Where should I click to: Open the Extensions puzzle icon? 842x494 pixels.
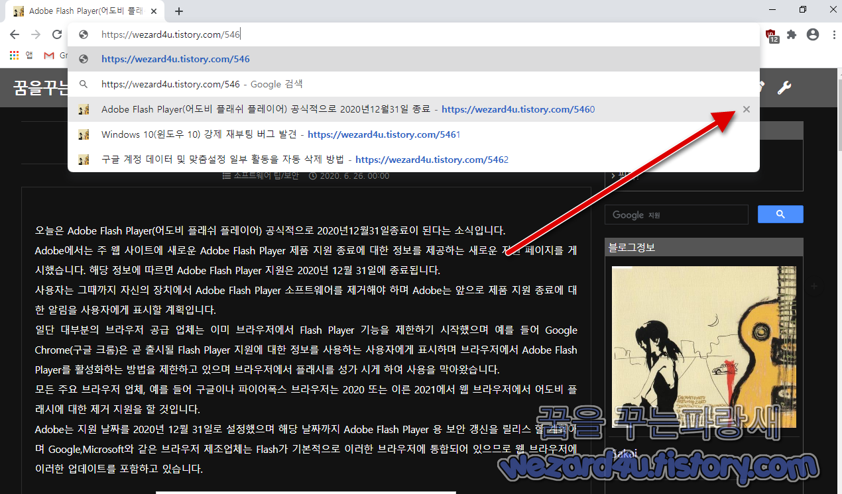(x=792, y=34)
